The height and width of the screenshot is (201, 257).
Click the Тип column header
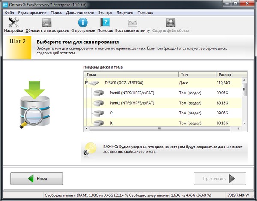[196, 74]
